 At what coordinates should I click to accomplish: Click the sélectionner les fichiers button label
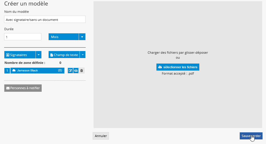tap(180, 67)
